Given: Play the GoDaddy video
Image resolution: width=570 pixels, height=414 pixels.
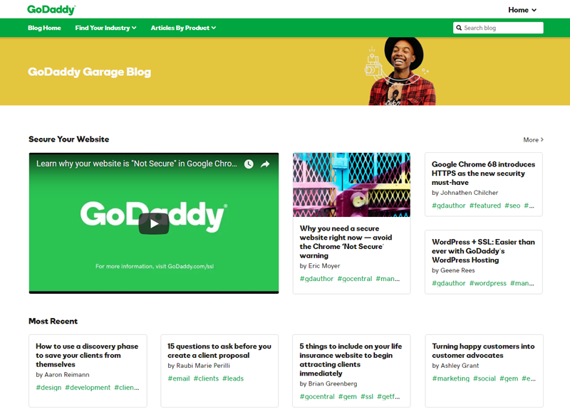Looking at the screenshot, I should coord(153,223).
